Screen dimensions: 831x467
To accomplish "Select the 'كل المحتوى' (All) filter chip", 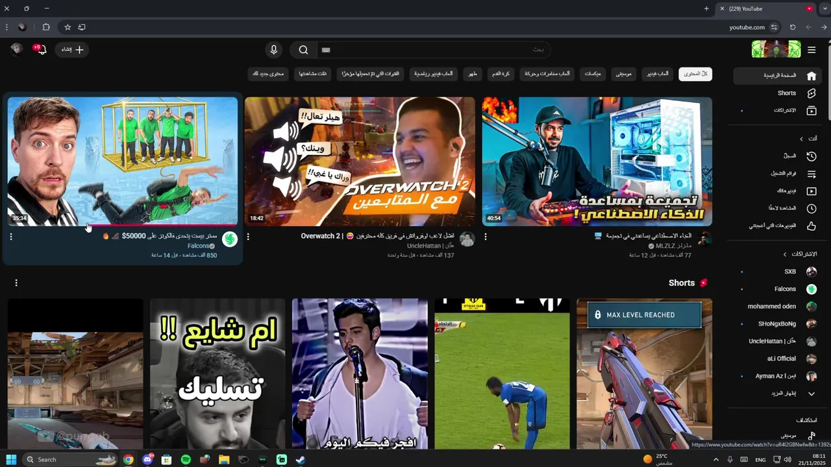I will [695, 74].
